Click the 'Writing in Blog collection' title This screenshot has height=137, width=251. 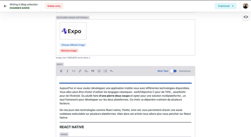24,5
